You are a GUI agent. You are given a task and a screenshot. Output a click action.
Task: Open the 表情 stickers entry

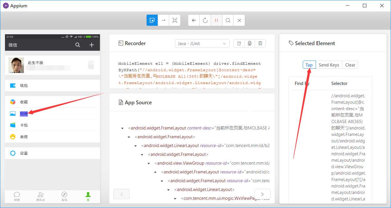coord(52,137)
